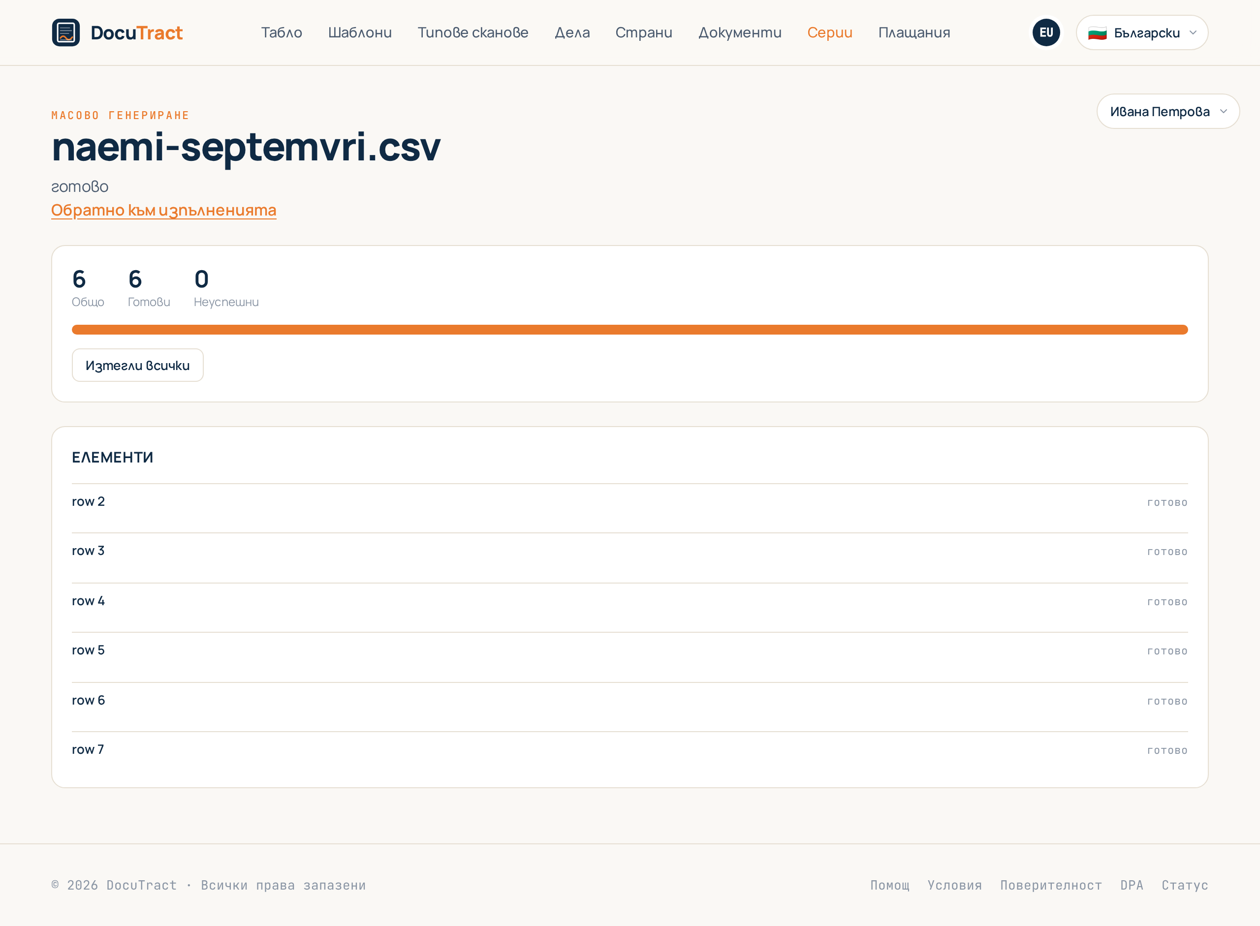Click the DocuTract brand name
The height and width of the screenshot is (926, 1260).
[x=136, y=33]
